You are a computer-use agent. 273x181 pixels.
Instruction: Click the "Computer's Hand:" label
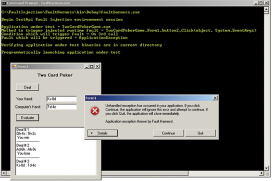point(28,107)
